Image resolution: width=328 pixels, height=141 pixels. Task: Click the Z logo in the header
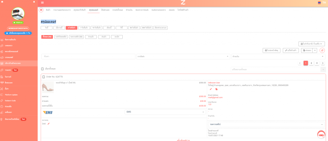click(x=183, y=3)
